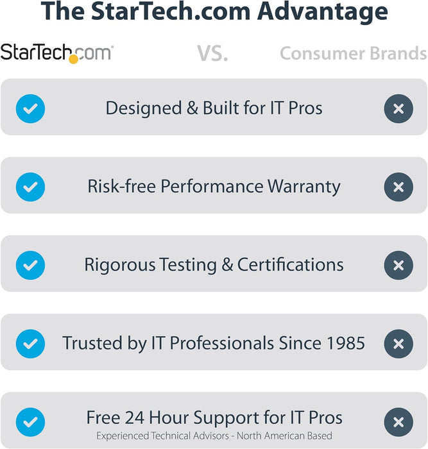Click the X icon in the Rigorous Testing row
This screenshot has width=428, height=449.
pos(398,265)
